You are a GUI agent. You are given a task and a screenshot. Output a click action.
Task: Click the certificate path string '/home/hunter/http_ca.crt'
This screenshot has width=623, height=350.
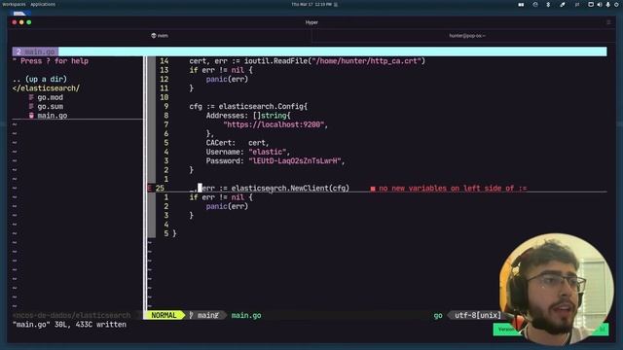click(367, 61)
